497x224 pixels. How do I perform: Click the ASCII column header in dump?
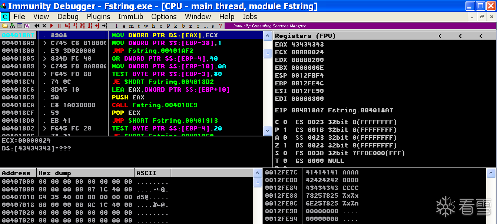coord(153,173)
